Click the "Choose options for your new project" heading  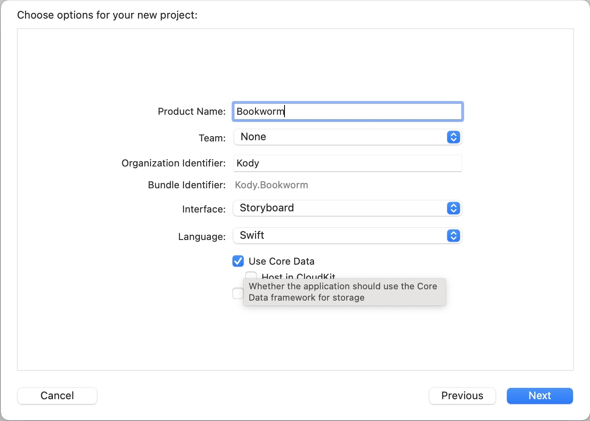pyautogui.click(x=107, y=15)
